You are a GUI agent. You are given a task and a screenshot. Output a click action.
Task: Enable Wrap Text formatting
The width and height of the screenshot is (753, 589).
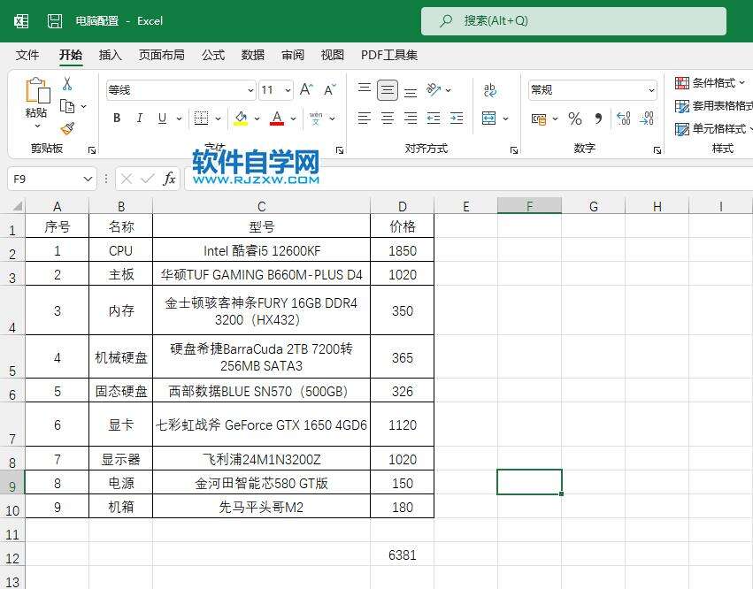(x=488, y=88)
